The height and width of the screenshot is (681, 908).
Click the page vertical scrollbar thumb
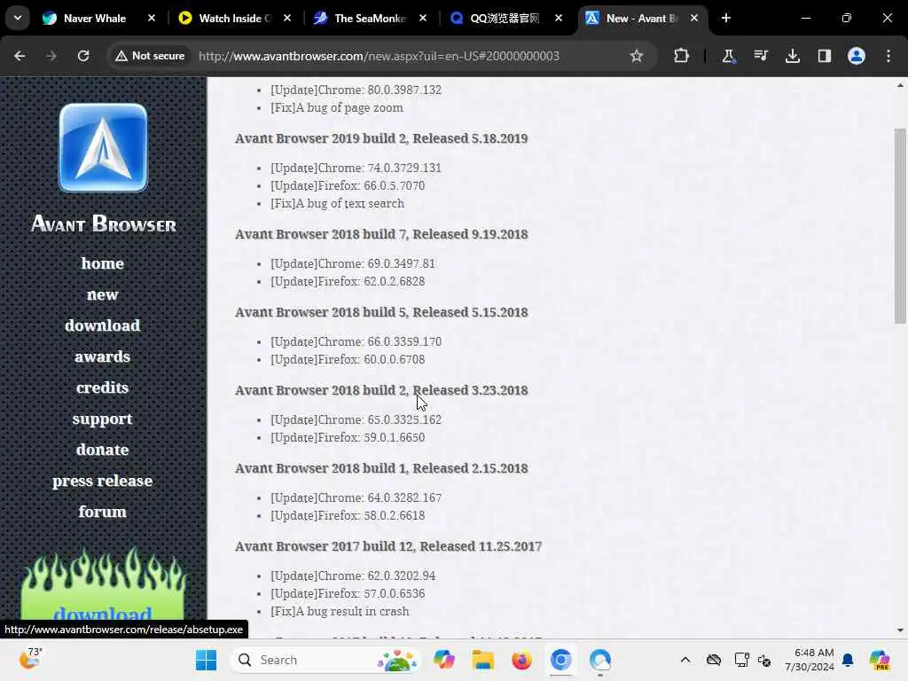(900, 226)
